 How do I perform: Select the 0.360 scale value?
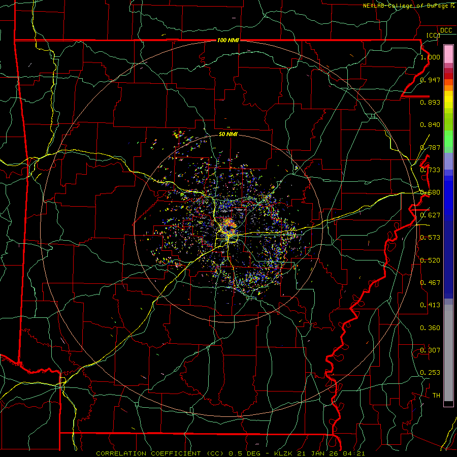click(x=430, y=328)
